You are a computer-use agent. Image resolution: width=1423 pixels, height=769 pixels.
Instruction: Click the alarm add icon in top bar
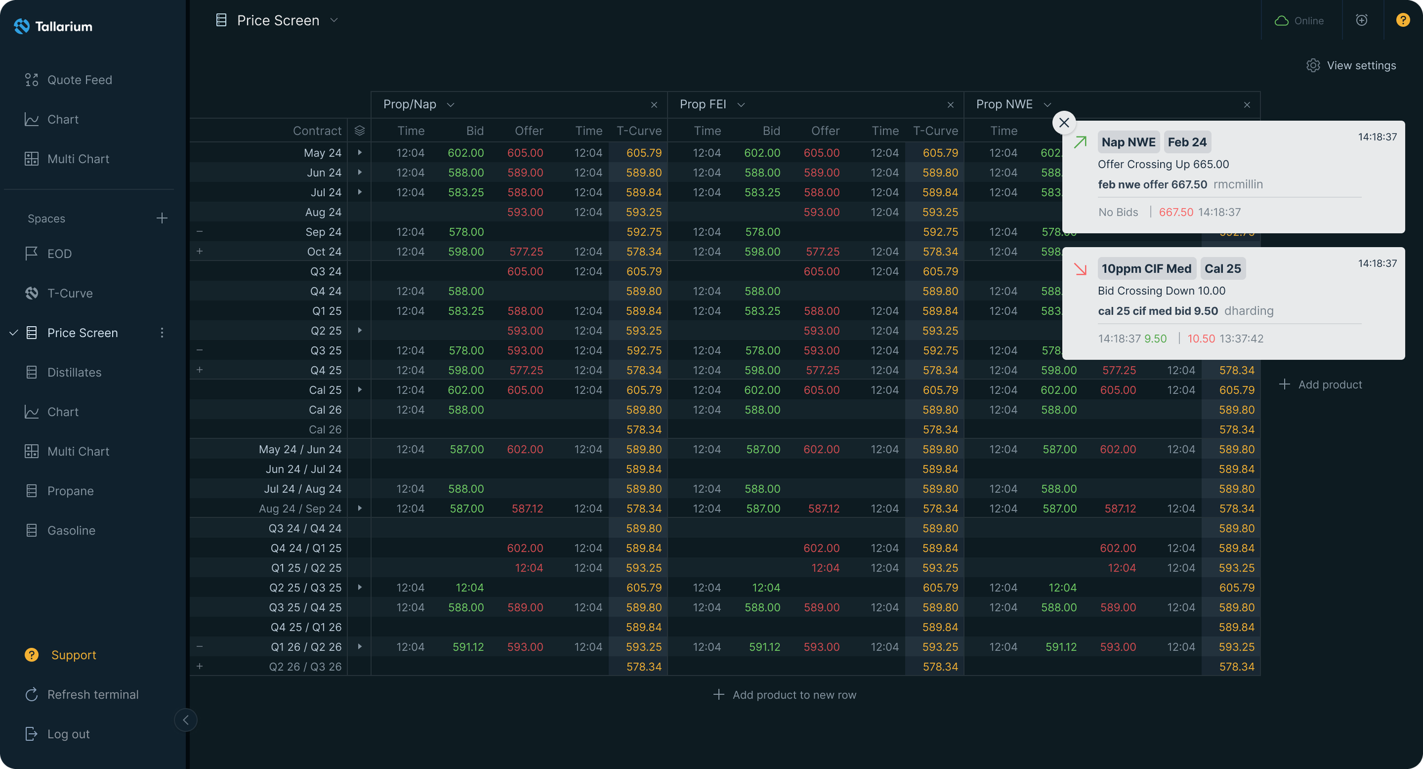coord(1361,20)
